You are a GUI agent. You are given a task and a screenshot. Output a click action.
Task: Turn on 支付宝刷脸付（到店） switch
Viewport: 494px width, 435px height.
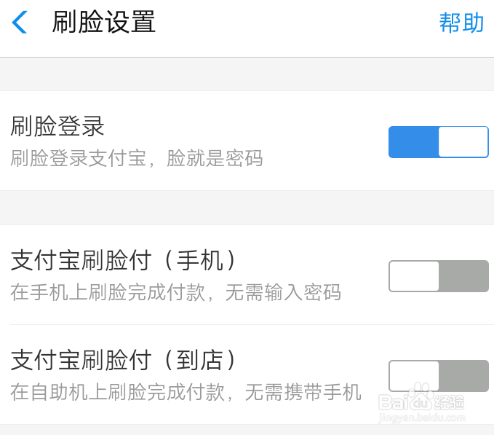click(438, 376)
